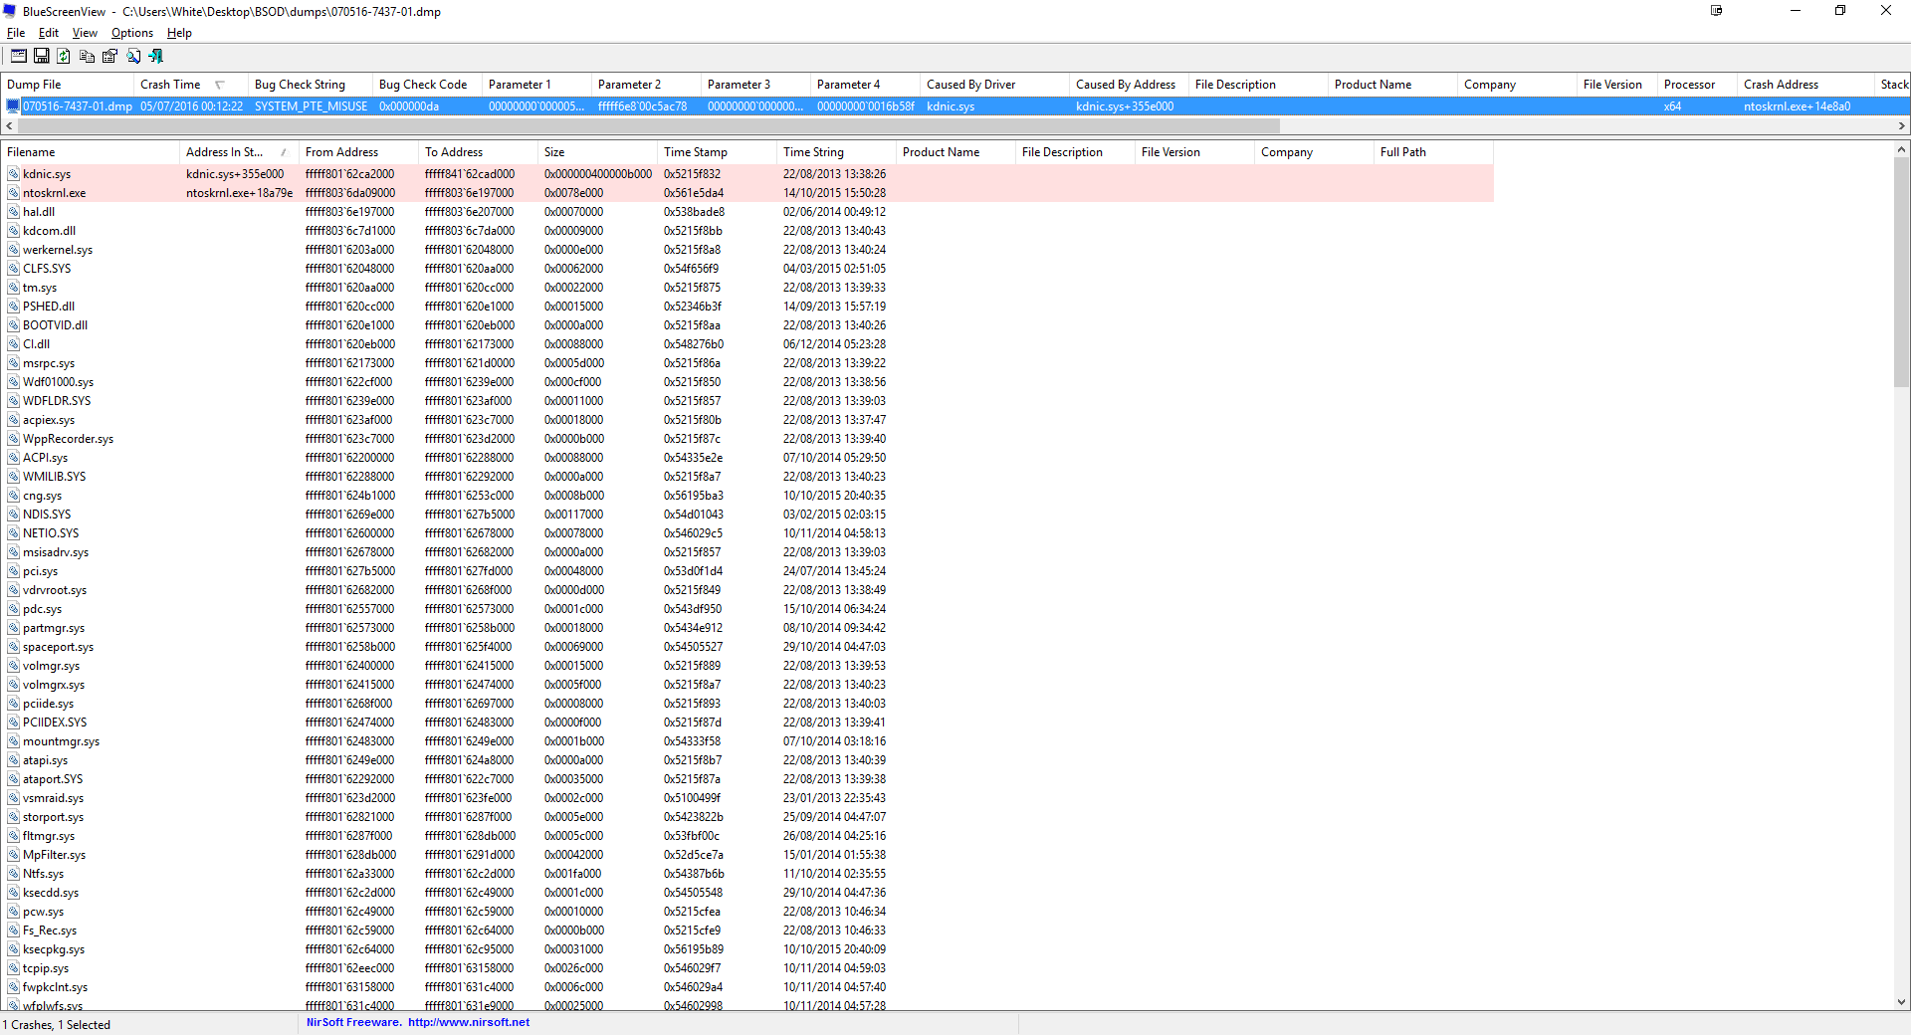Click the crash list scrollbar left arrow
1911x1035 pixels.
pyautogui.click(x=9, y=126)
